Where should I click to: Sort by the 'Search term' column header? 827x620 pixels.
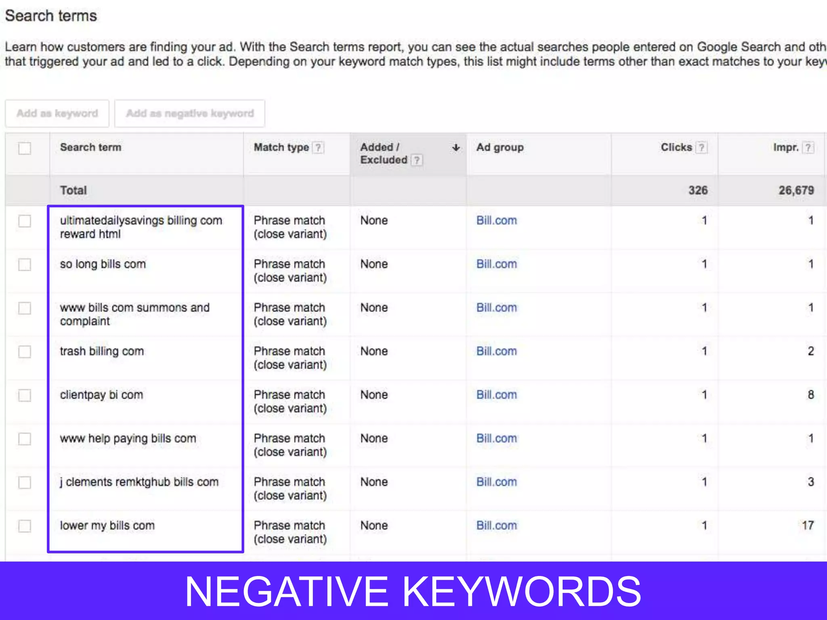(90, 147)
